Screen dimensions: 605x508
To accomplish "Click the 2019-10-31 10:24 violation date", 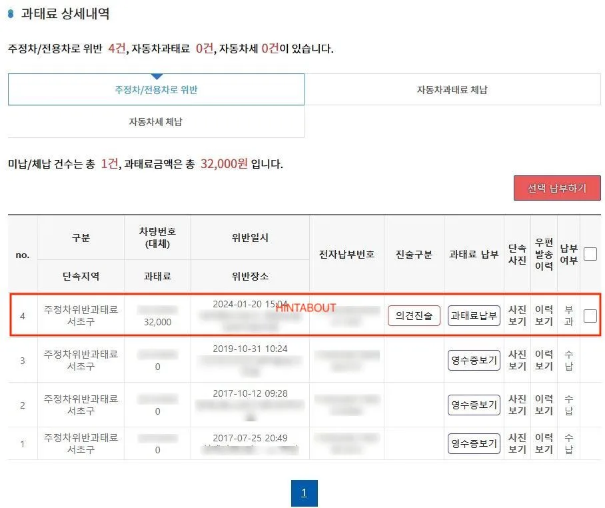I will tap(250, 349).
